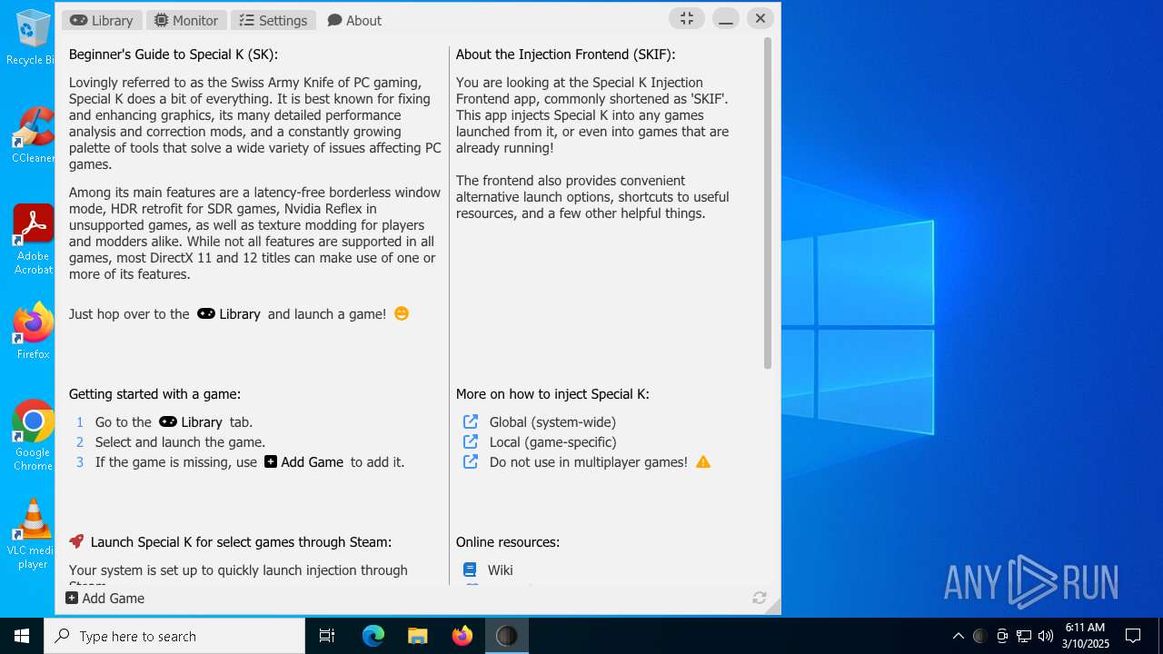Click Online resources heading
Image resolution: width=1163 pixels, height=654 pixels.
pyautogui.click(x=508, y=542)
